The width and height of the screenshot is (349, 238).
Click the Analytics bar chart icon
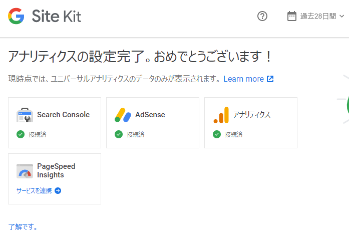tap(221, 115)
